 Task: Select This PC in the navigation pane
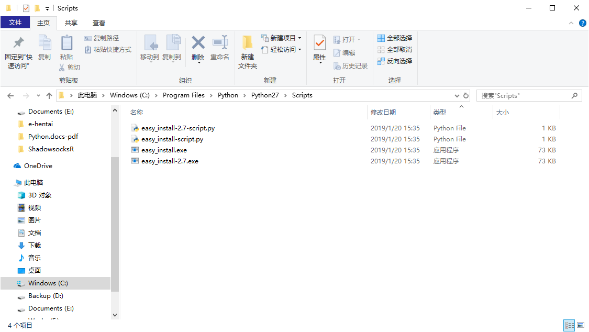(34, 183)
